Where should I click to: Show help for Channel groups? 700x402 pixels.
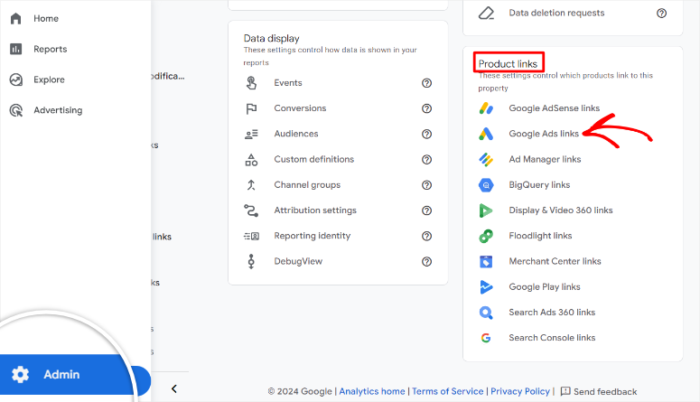[x=427, y=185]
